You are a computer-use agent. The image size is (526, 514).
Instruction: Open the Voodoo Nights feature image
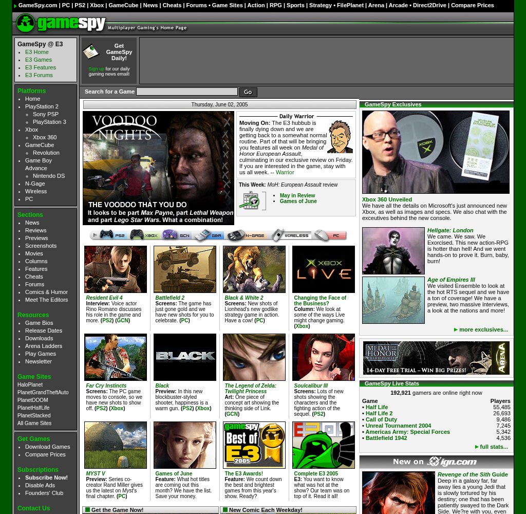158,168
